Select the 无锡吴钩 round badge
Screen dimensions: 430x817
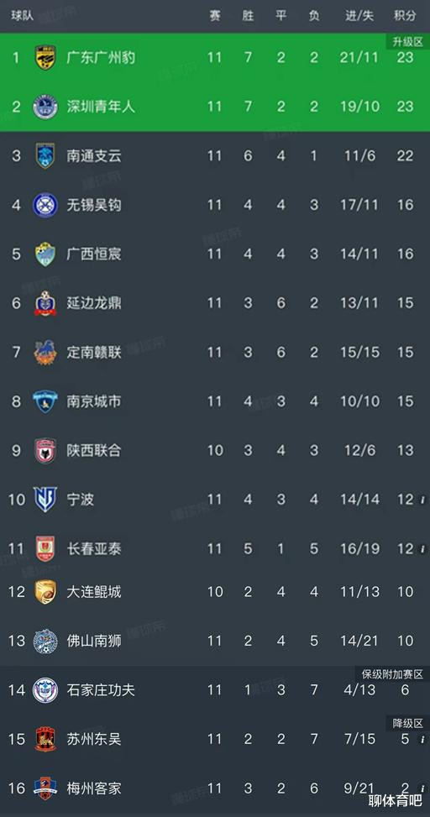(45, 205)
